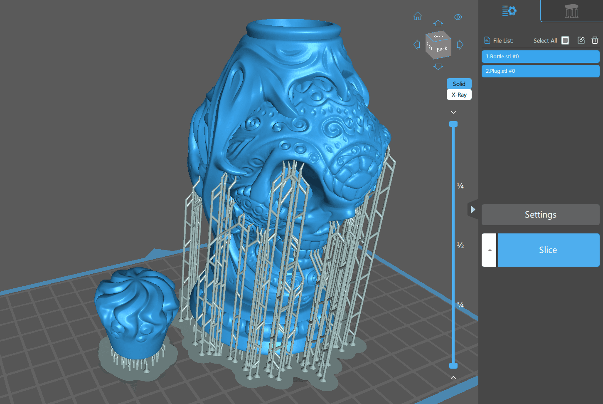The height and width of the screenshot is (404, 603).
Task: Jump to the ½ mark on slider
Action: point(460,245)
